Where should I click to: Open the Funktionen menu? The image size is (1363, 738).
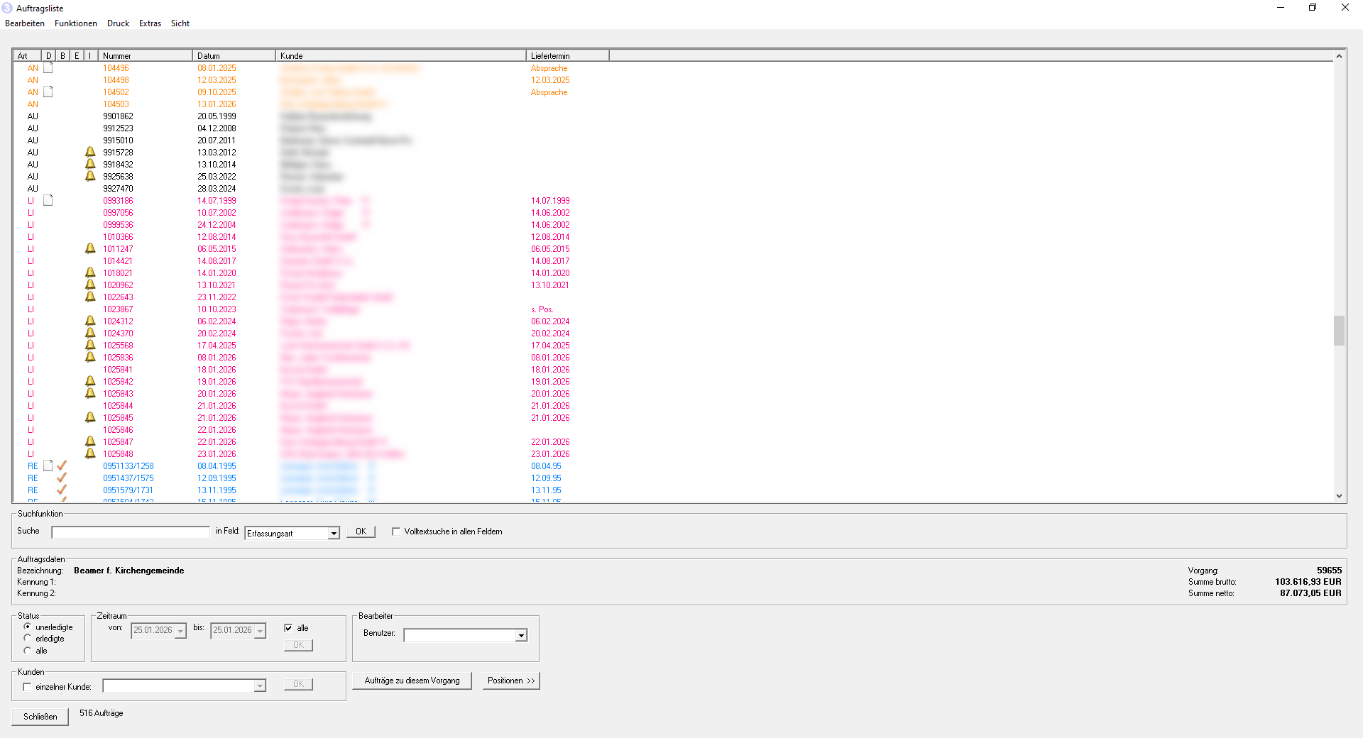[x=75, y=23]
